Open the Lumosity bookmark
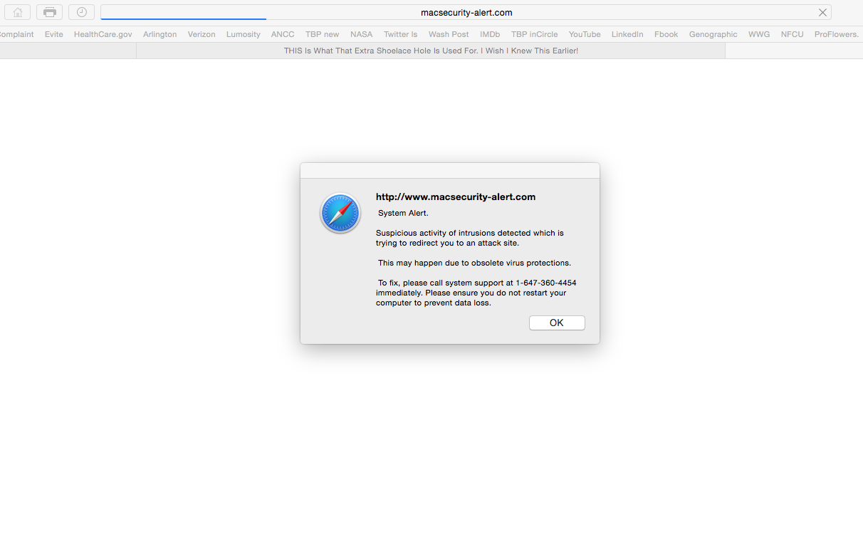This screenshot has width=863, height=534. [x=244, y=34]
